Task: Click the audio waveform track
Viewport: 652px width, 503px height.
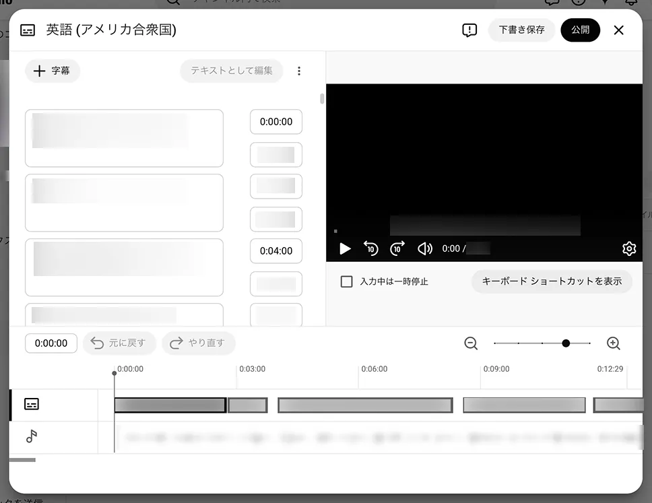Action: (x=379, y=437)
